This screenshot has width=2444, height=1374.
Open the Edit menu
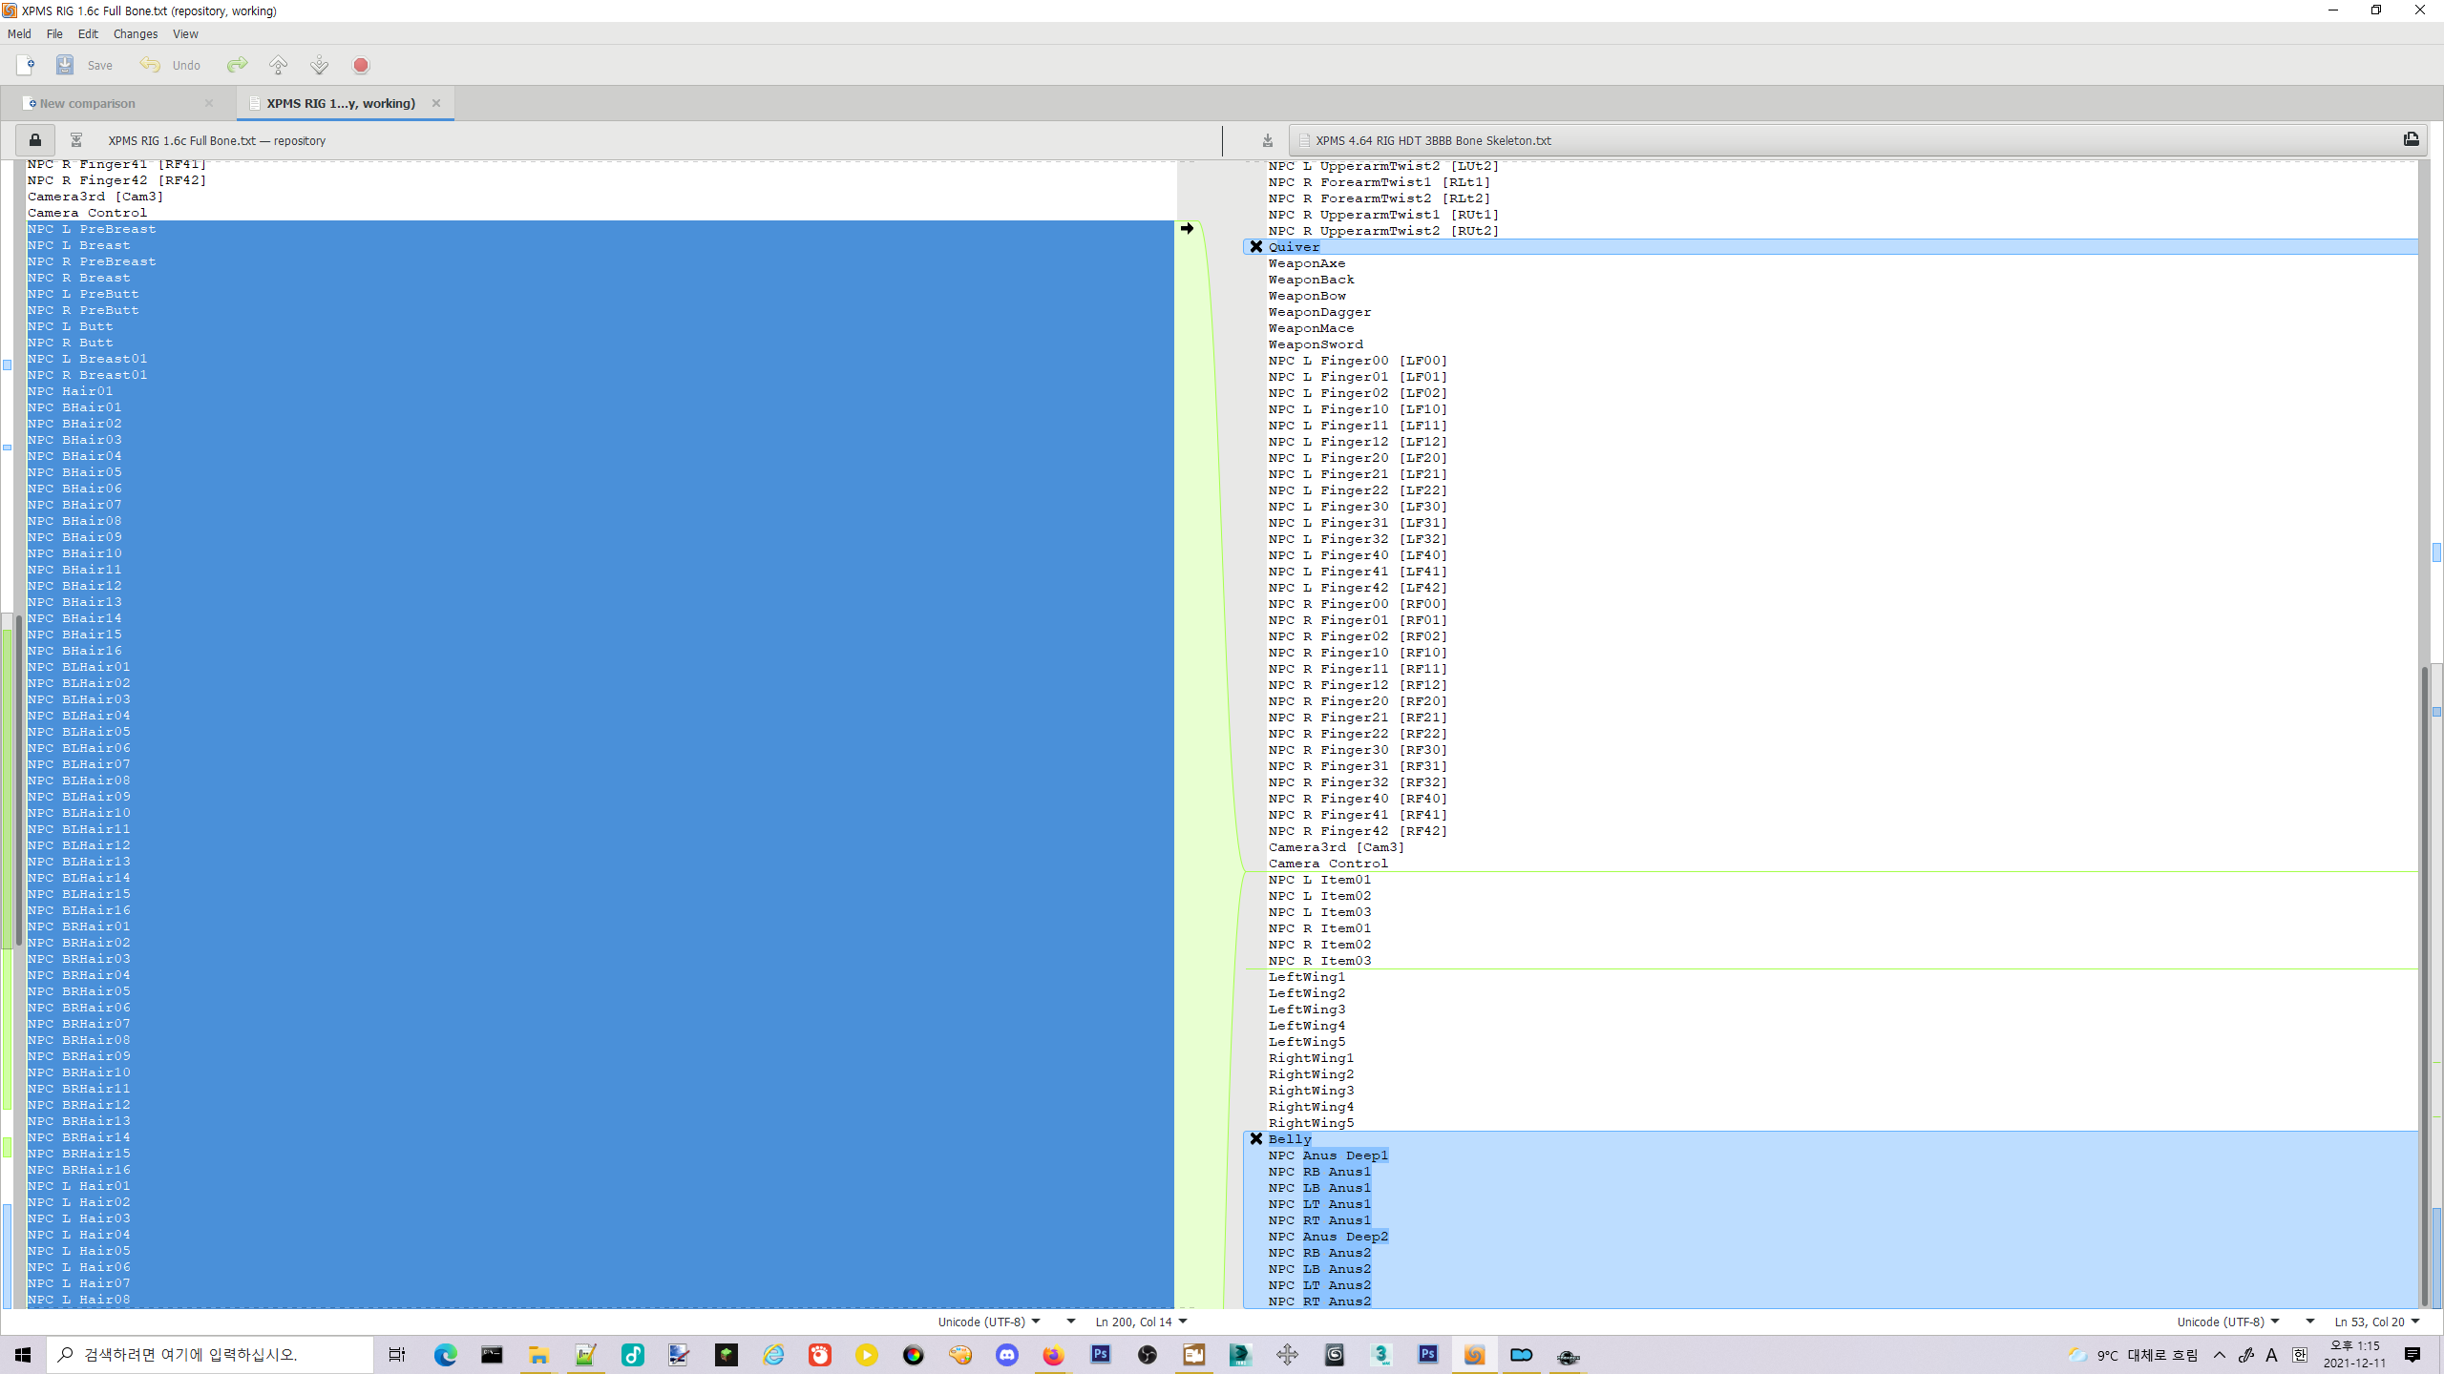(88, 33)
